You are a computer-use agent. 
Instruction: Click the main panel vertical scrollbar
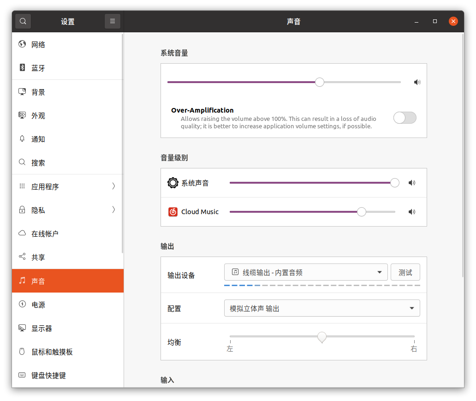tap(463, 156)
